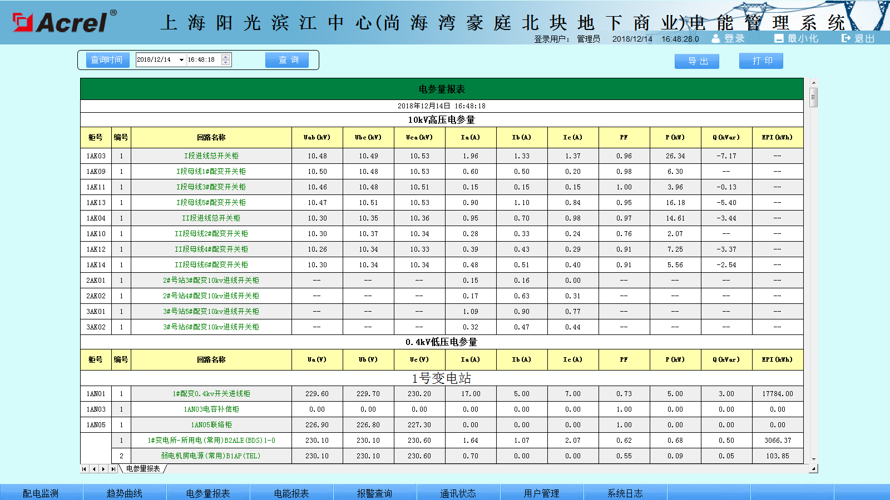Viewport: 890px width, 500px height.
Task: Go to first sheet arrow
Action: (84, 469)
